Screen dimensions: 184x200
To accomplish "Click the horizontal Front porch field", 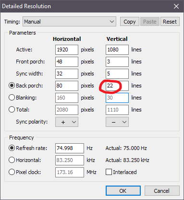I will (x=67, y=62).
